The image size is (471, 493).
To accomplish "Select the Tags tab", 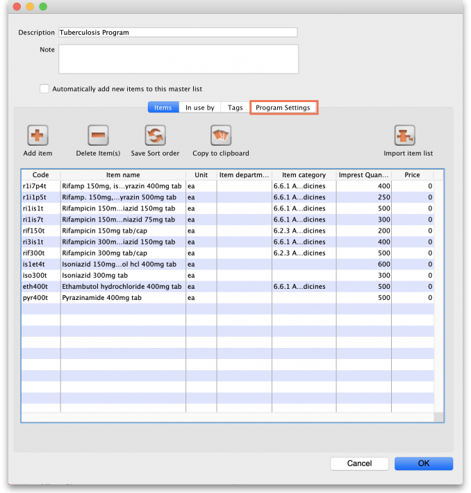I will pos(235,108).
